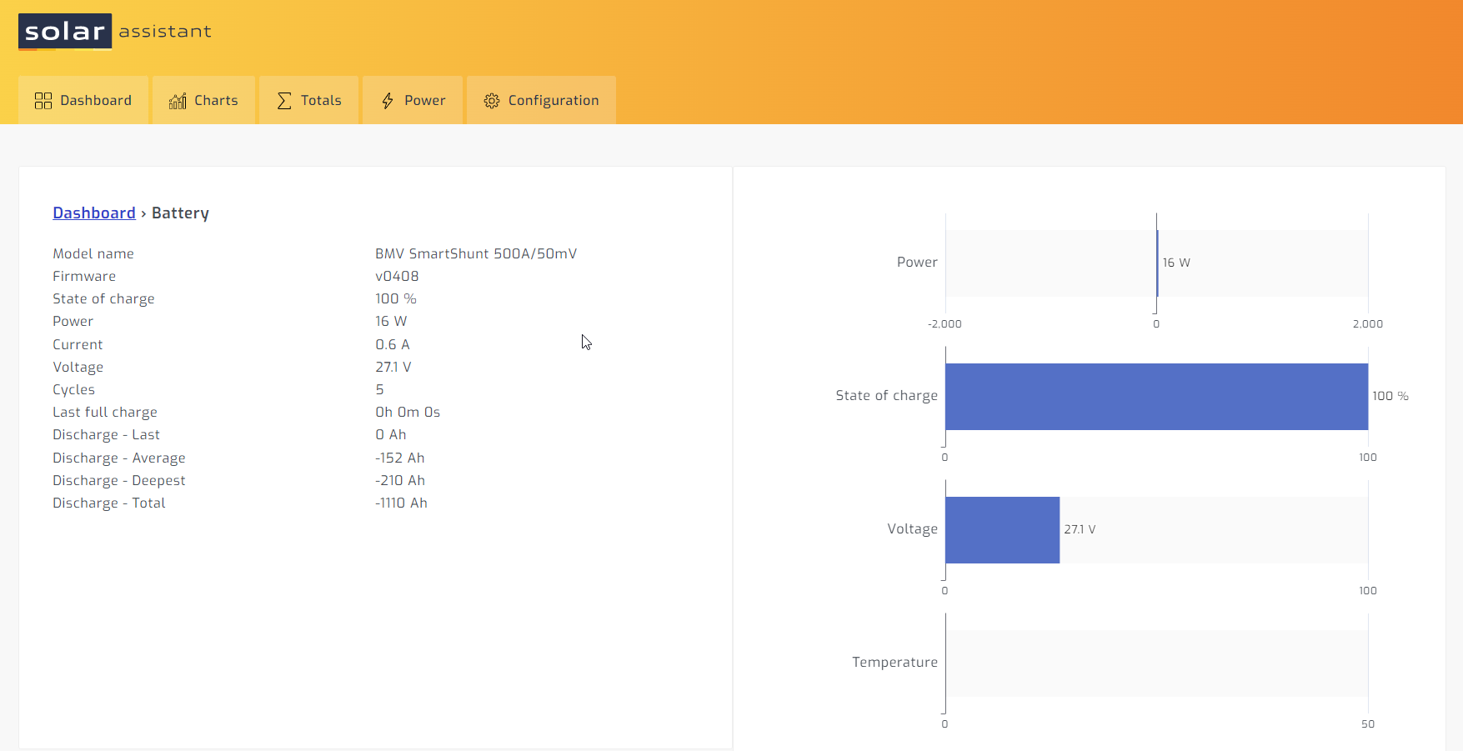Select the model name BMV SmartShunt 500A/50mV

pyautogui.click(x=476, y=253)
